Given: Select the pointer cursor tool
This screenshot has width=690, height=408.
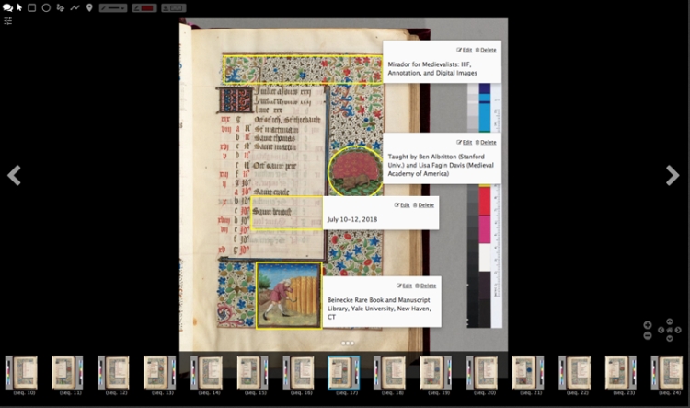Looking at the screenshot, I should (19, 7).
